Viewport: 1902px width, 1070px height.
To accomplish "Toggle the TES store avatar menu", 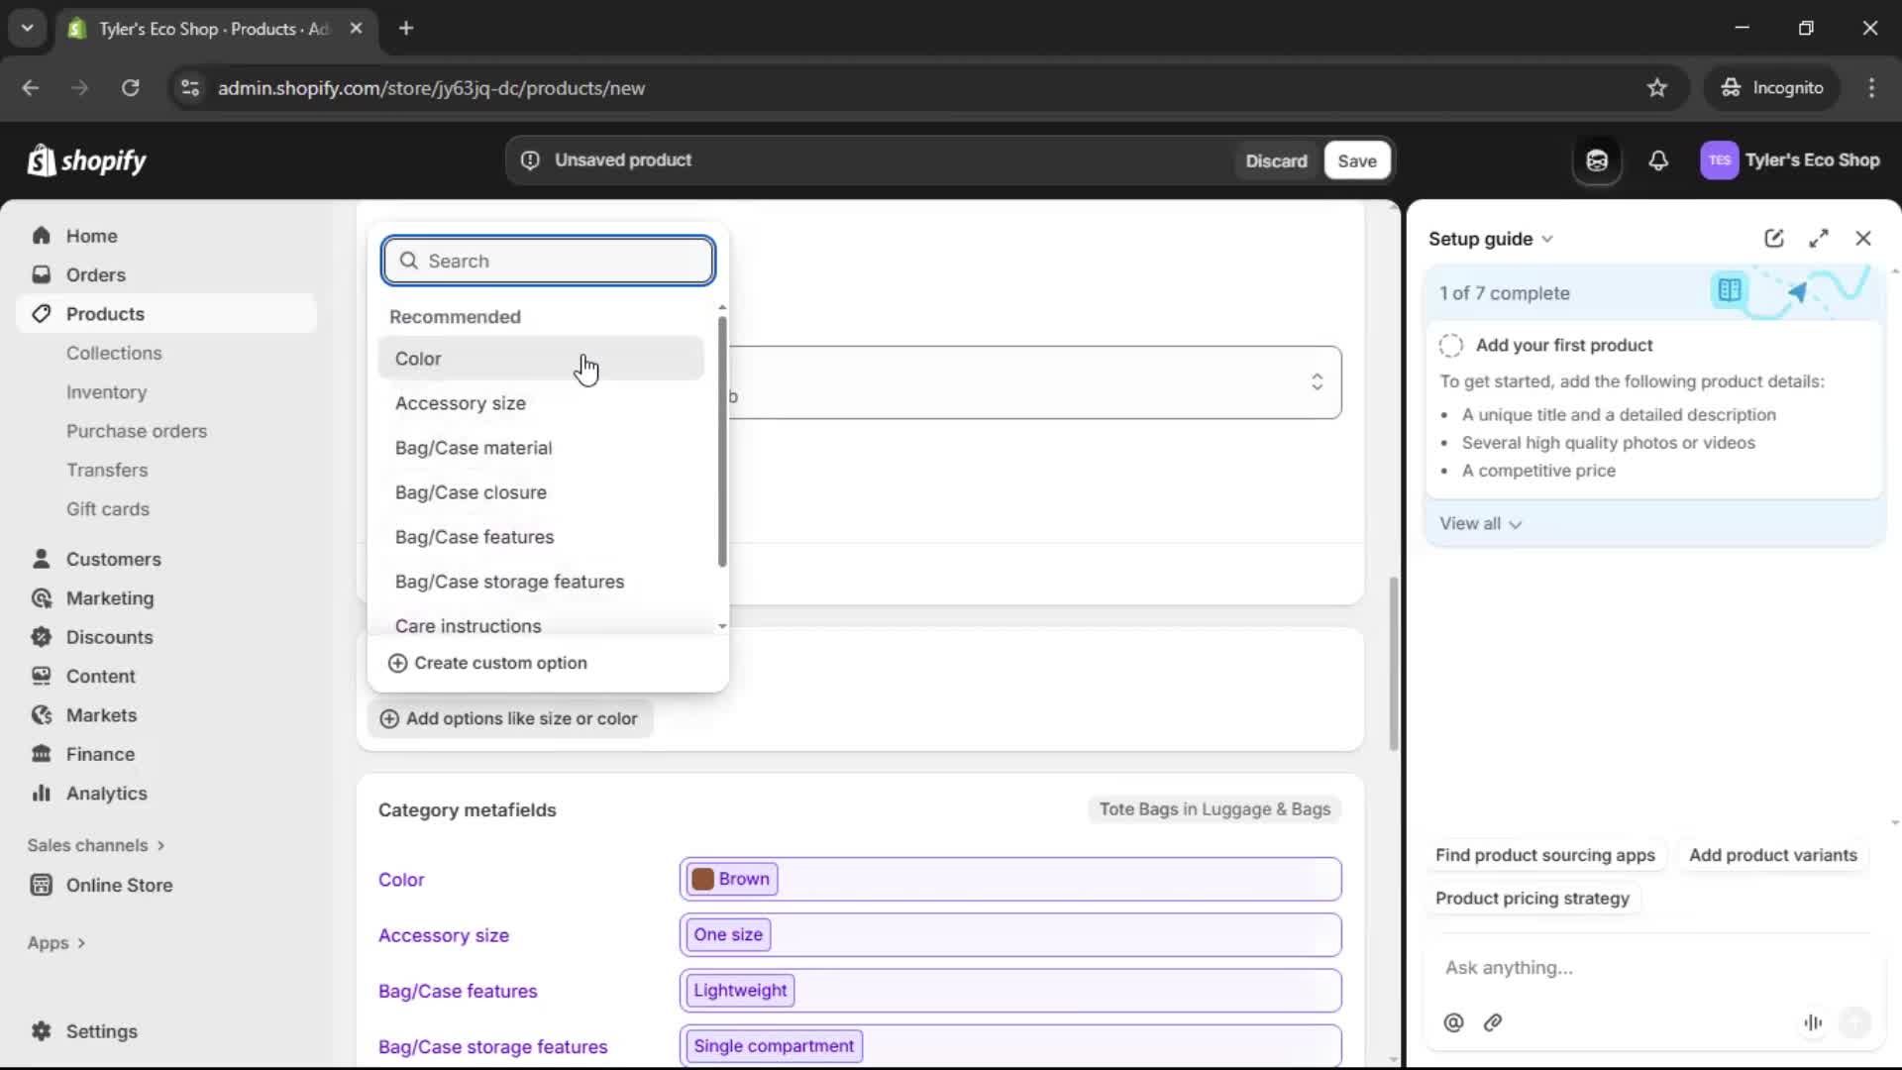I will [x=1720, y=160].
